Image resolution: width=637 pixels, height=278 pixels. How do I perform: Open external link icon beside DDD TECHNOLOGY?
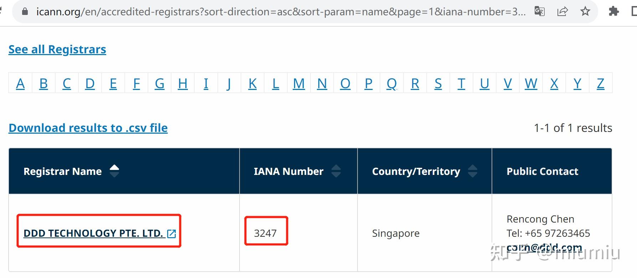click(171, 234)
